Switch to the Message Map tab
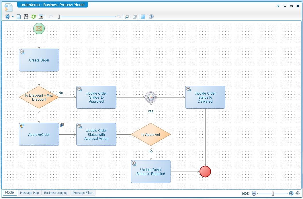The width and height of the screenshot is (303, 199). click(x=29, y=193)
